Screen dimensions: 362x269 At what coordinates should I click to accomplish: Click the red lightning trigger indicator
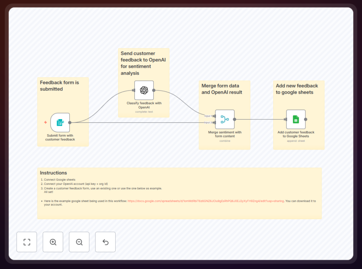pyautogui.click(x=46, y=122)
